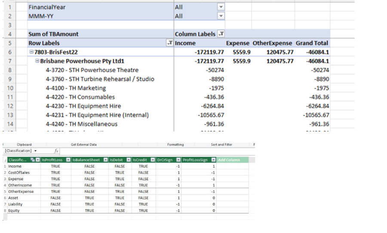Select the 'Grand Total' column header
Screen dimensions: 387x233
[312, 43]
